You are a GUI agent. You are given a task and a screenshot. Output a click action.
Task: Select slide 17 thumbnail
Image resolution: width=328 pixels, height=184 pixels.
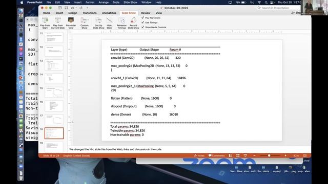[x=54, y=120]
